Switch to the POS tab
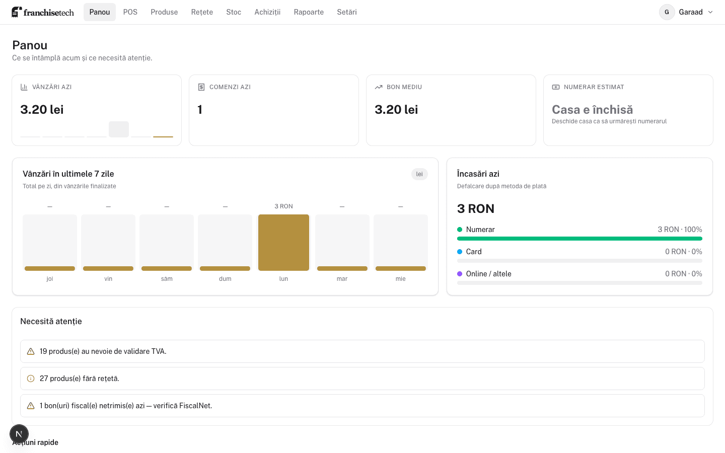Screen dimensions: 725x453 click(130, 12)
